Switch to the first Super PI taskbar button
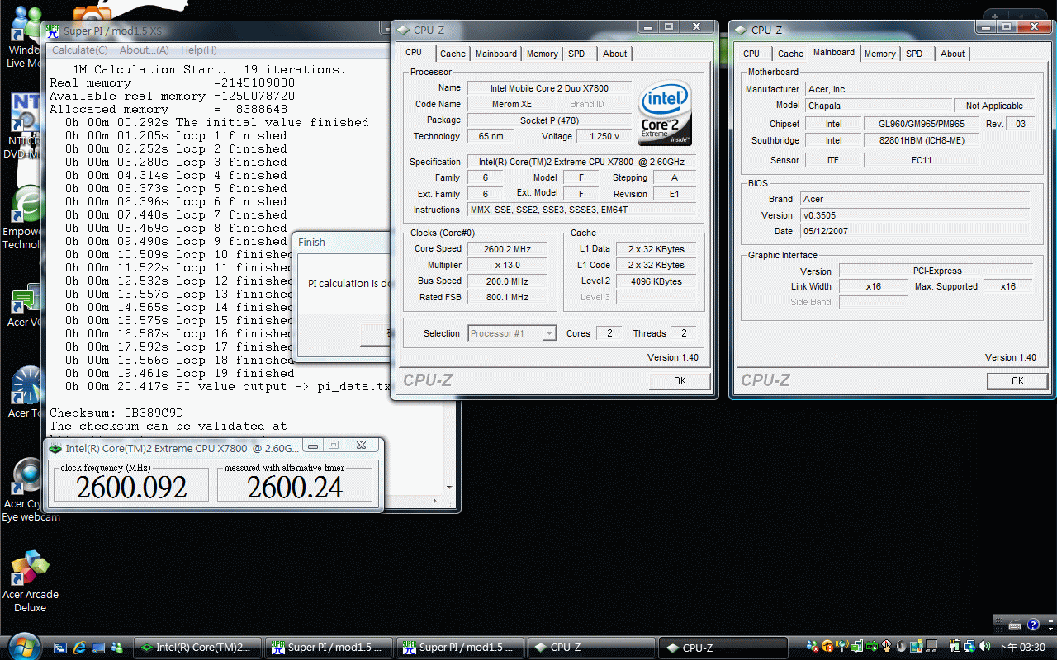Image resolution: width=1057 pixels, height=660 pixels. 329,648
